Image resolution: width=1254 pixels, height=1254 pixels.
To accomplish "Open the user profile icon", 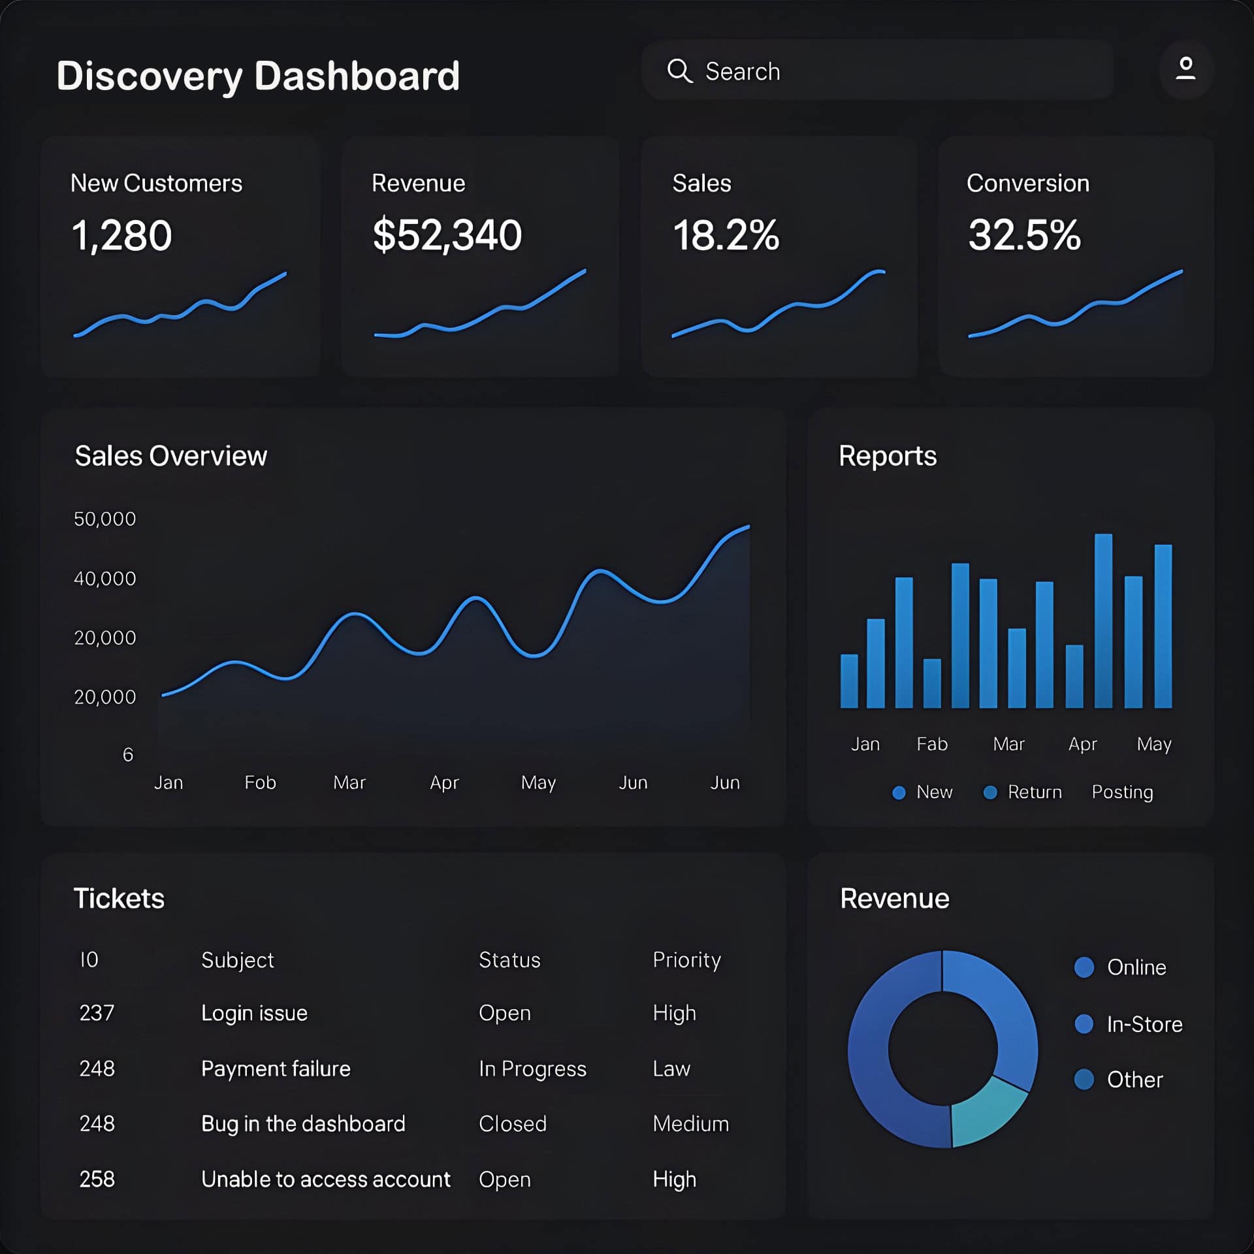I will 1185,70.
